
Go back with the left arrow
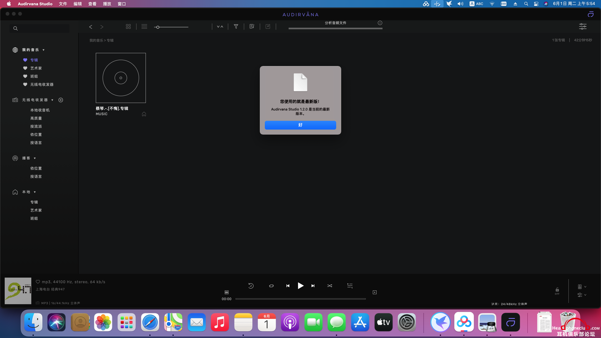pos(91,27)
